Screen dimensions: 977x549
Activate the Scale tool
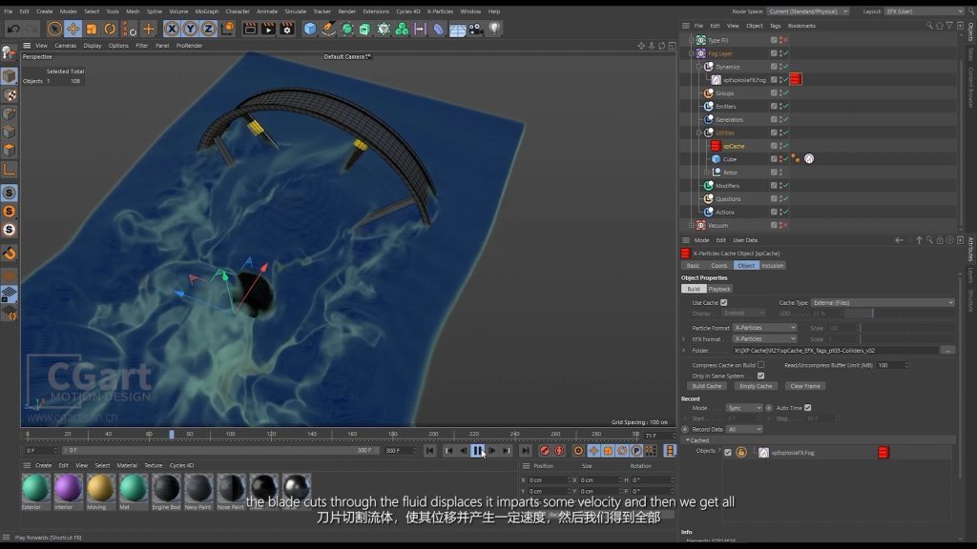92,29
